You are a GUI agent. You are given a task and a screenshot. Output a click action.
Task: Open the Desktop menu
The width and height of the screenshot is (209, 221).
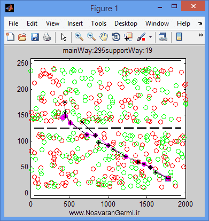126,23
